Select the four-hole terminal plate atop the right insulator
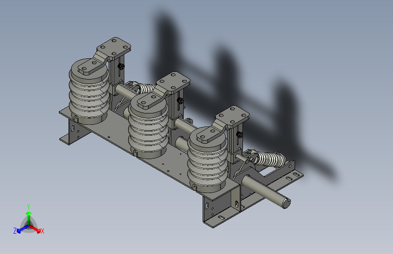This screenshot has width=393, height=254. pos(233,116)
